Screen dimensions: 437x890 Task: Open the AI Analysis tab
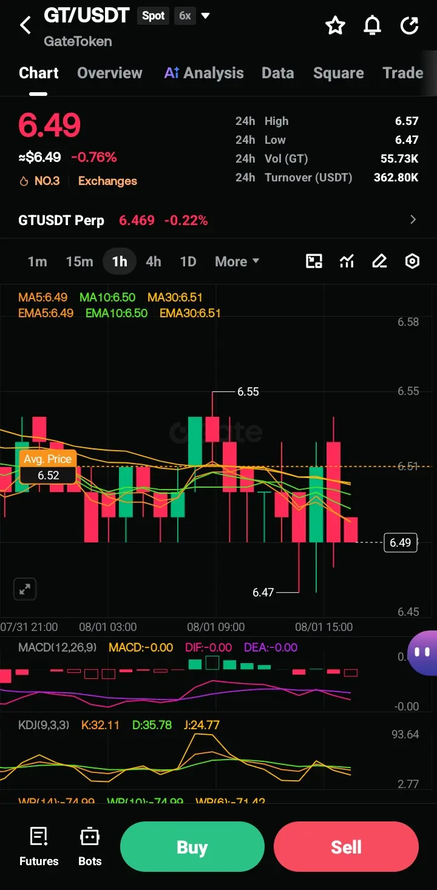point(204,73)
